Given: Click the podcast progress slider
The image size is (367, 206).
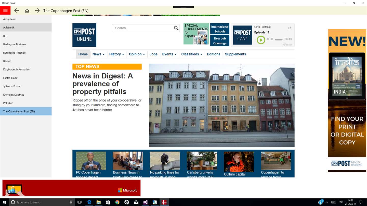Looking at the screenshot, I should coord(279,40).
